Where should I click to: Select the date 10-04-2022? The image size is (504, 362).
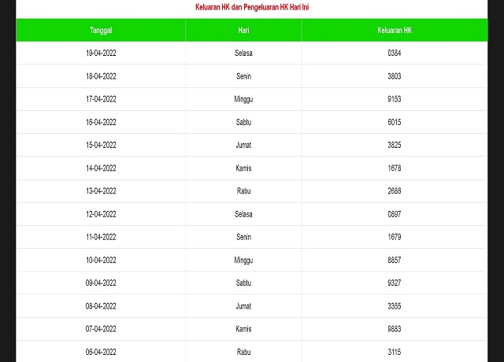pyautogui.click(x=101, y=260)
